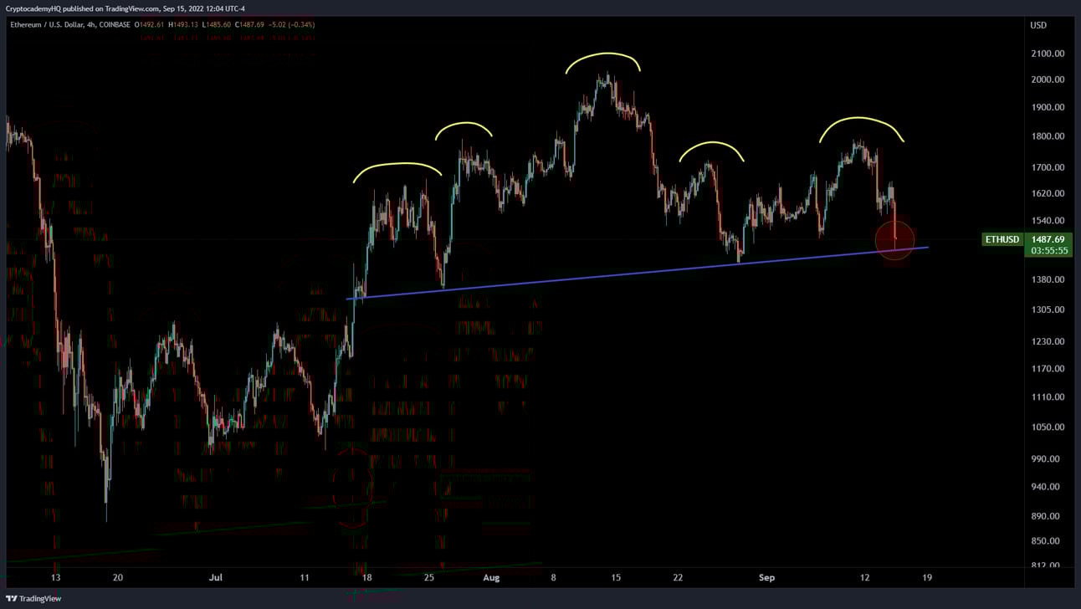
Task: Click the 1230.00 price axis label
Action: 1048,341
